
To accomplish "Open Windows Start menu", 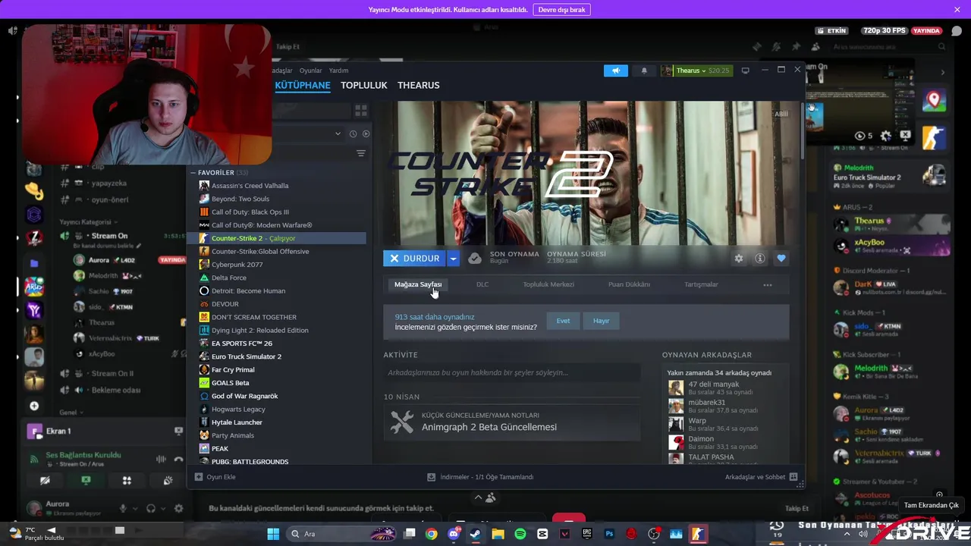I will [x=273, y=534].
